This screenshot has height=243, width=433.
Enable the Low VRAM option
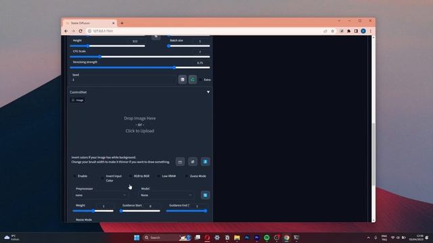click(x=158, y=176)
